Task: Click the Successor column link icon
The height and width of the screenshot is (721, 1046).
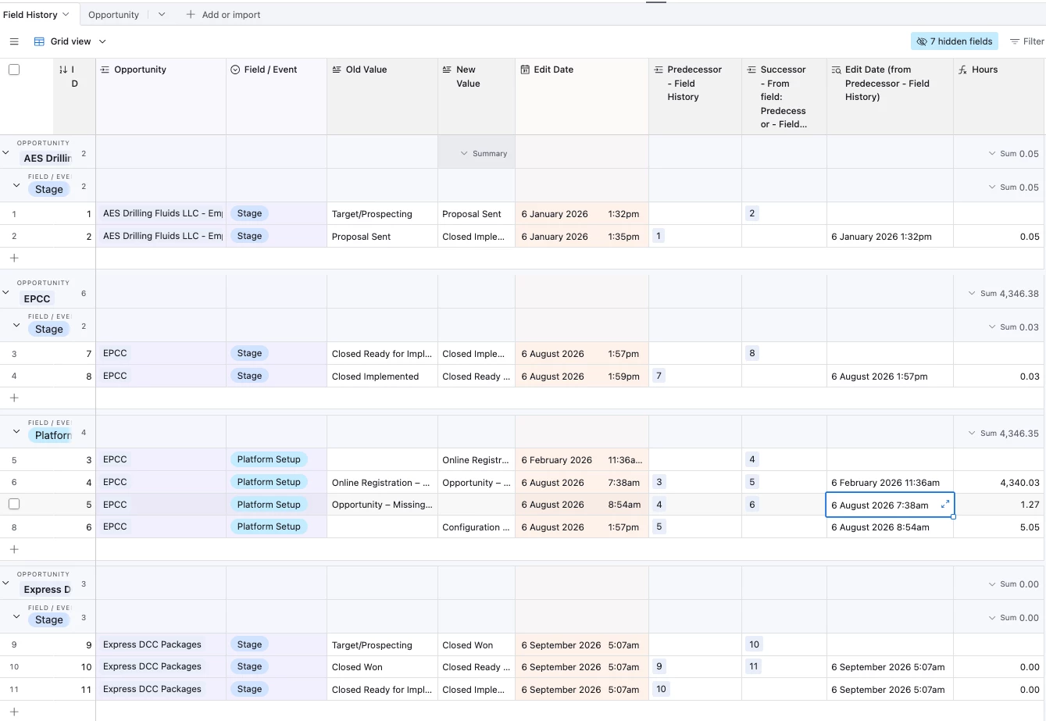Action: click(x=751, y=70)
